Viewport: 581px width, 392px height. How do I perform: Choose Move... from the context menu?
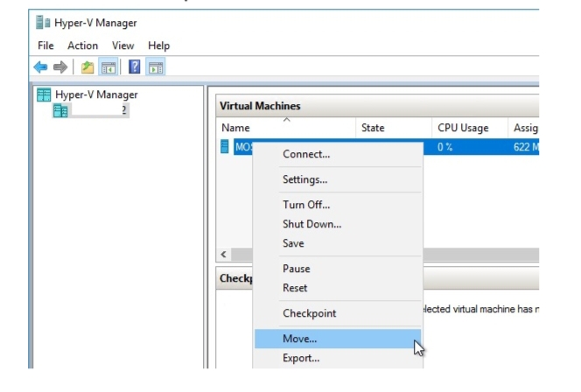click(x=338, y=339)
